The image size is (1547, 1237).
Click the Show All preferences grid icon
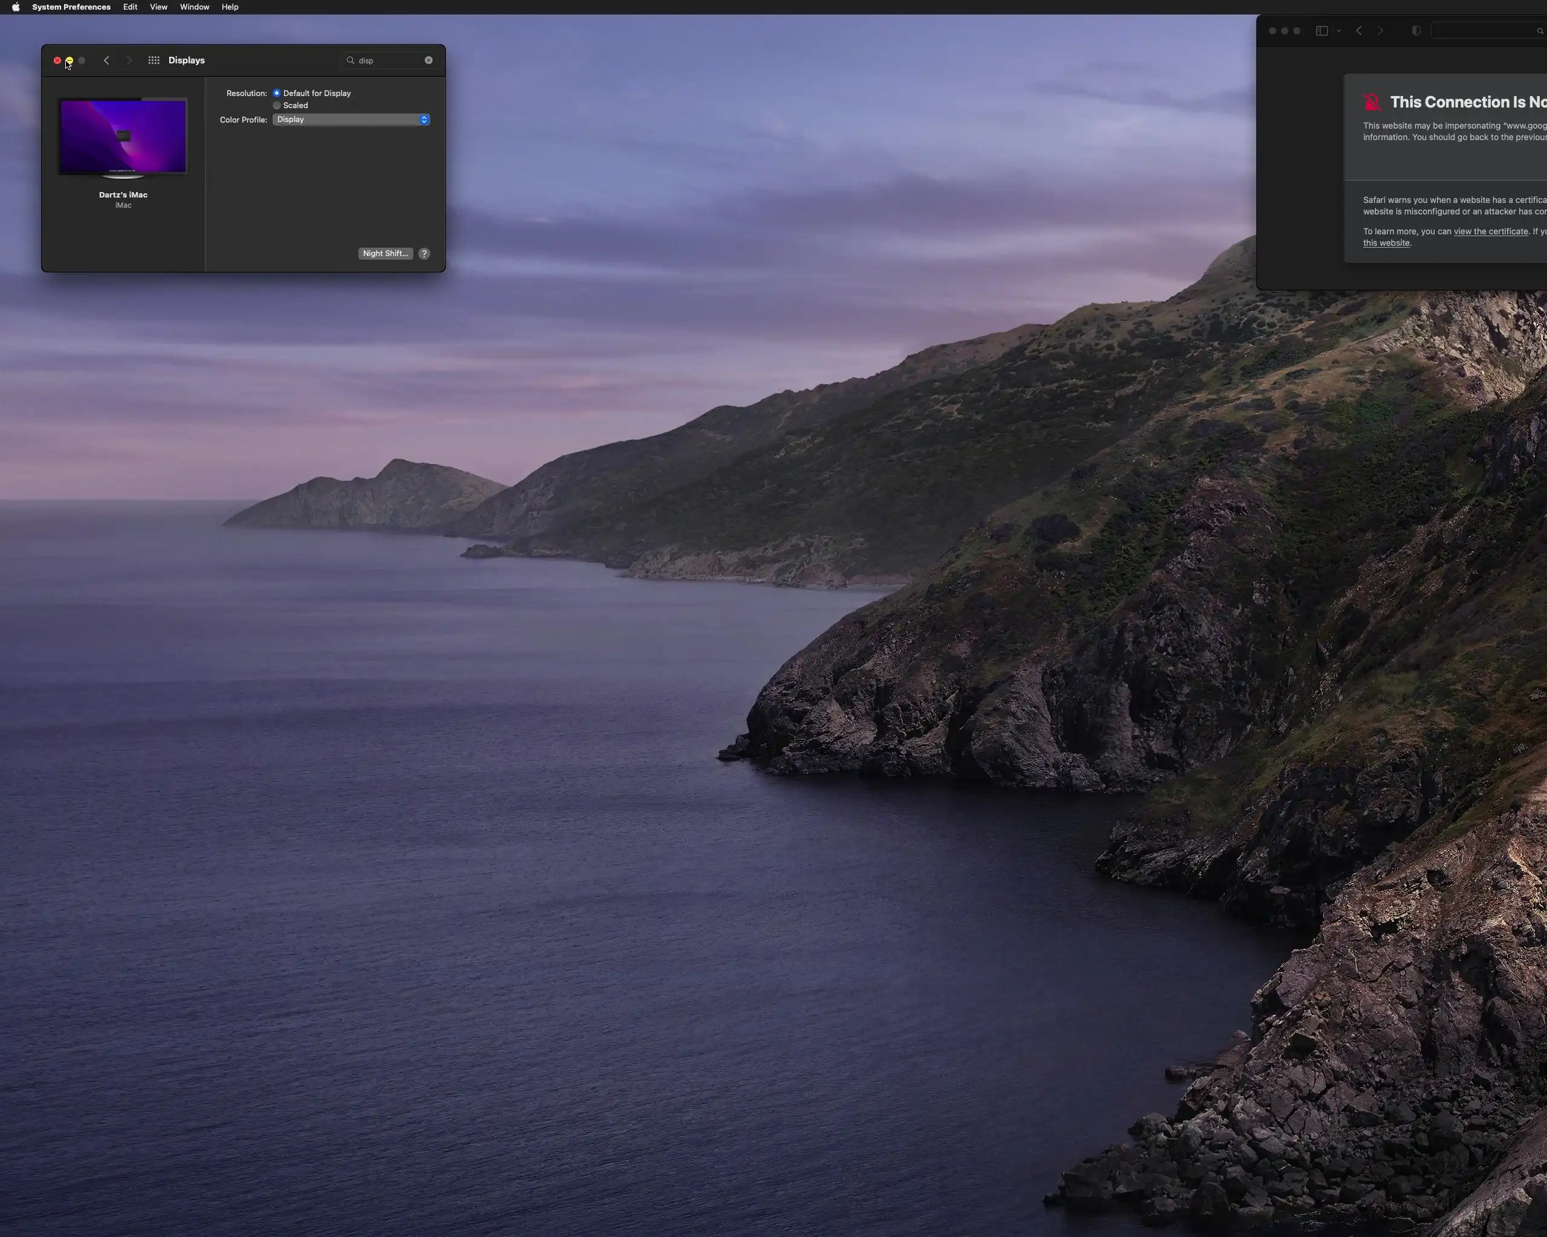153,60
